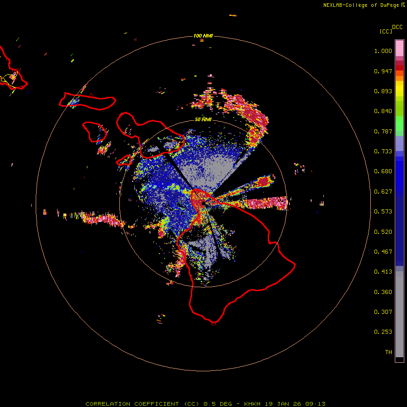Click the 0.307 scale value
The image size is (407, 407).
pyautogui.click(x=383, y=312)
